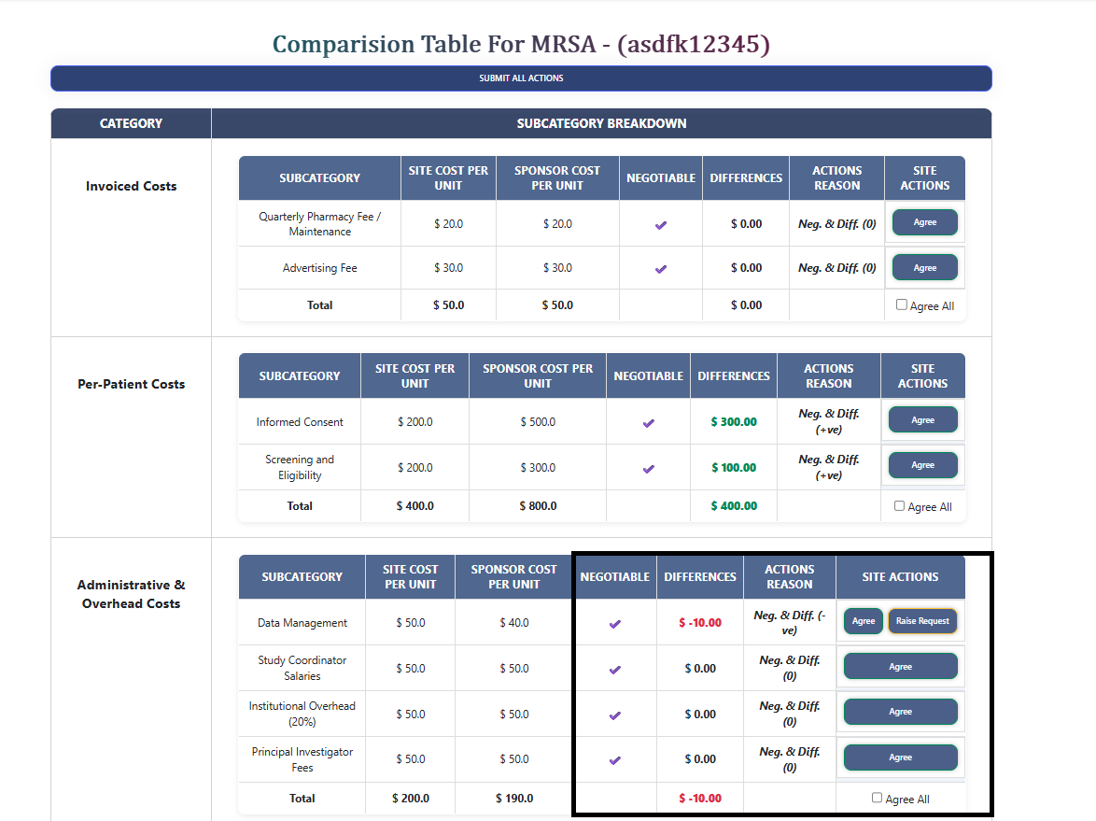Toggle negotiable checkmark for Screening and Eligibility
The width and height of the screenshot is (1096, 821).
pos(648,466)
